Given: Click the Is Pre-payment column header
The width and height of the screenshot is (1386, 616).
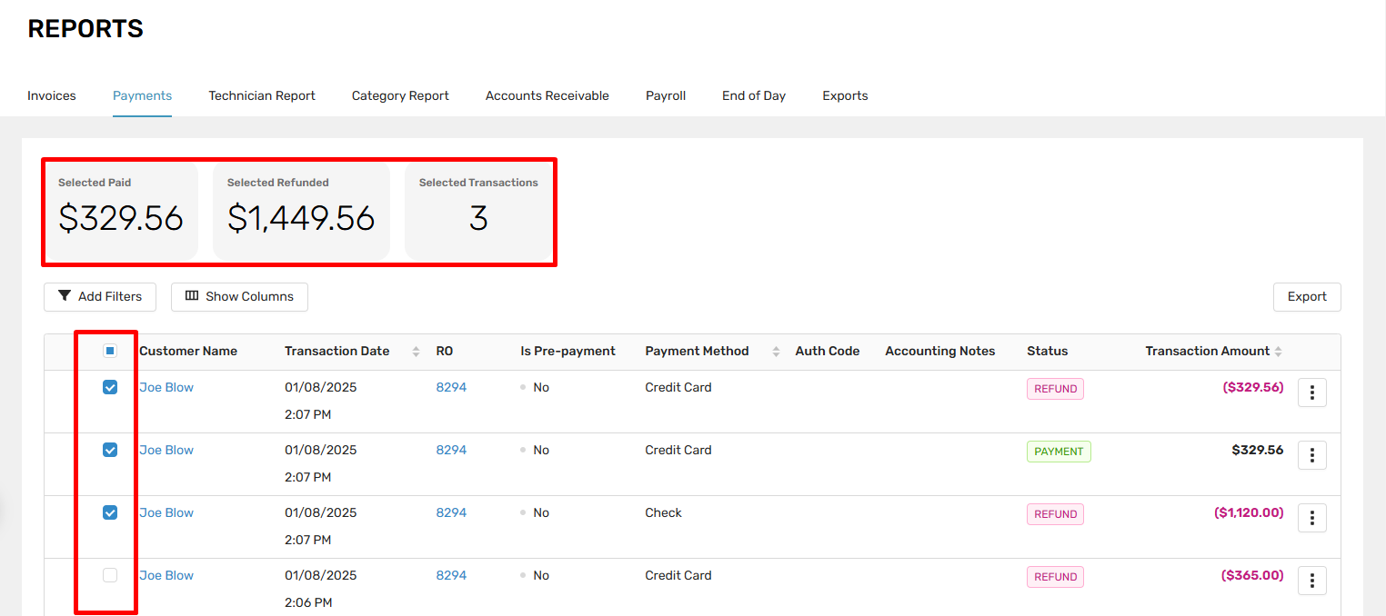Looking at the screenshot, I should click(567, 351).
